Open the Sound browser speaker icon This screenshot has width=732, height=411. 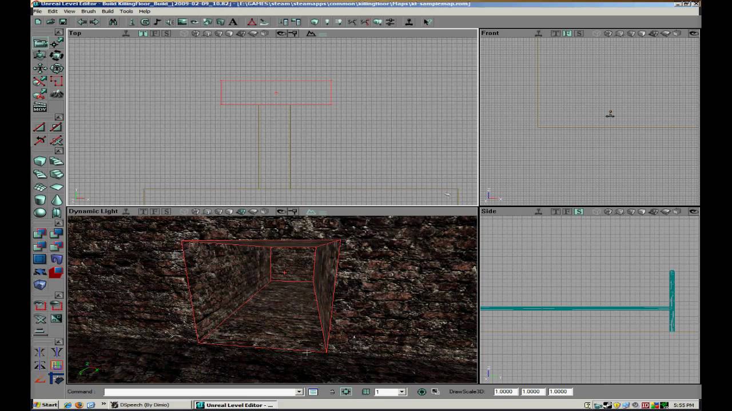(x=170, y=22)
